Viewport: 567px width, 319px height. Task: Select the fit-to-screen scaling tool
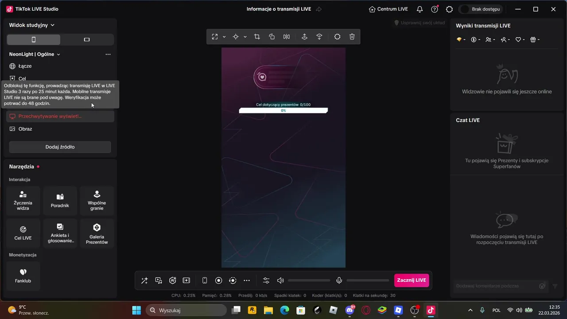click(215, 37)
